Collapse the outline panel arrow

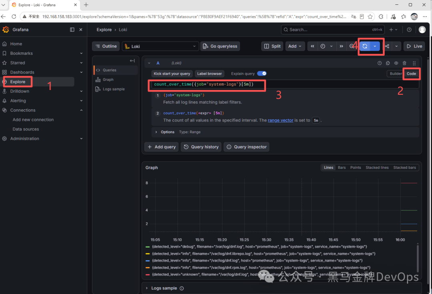click(132, 61)
